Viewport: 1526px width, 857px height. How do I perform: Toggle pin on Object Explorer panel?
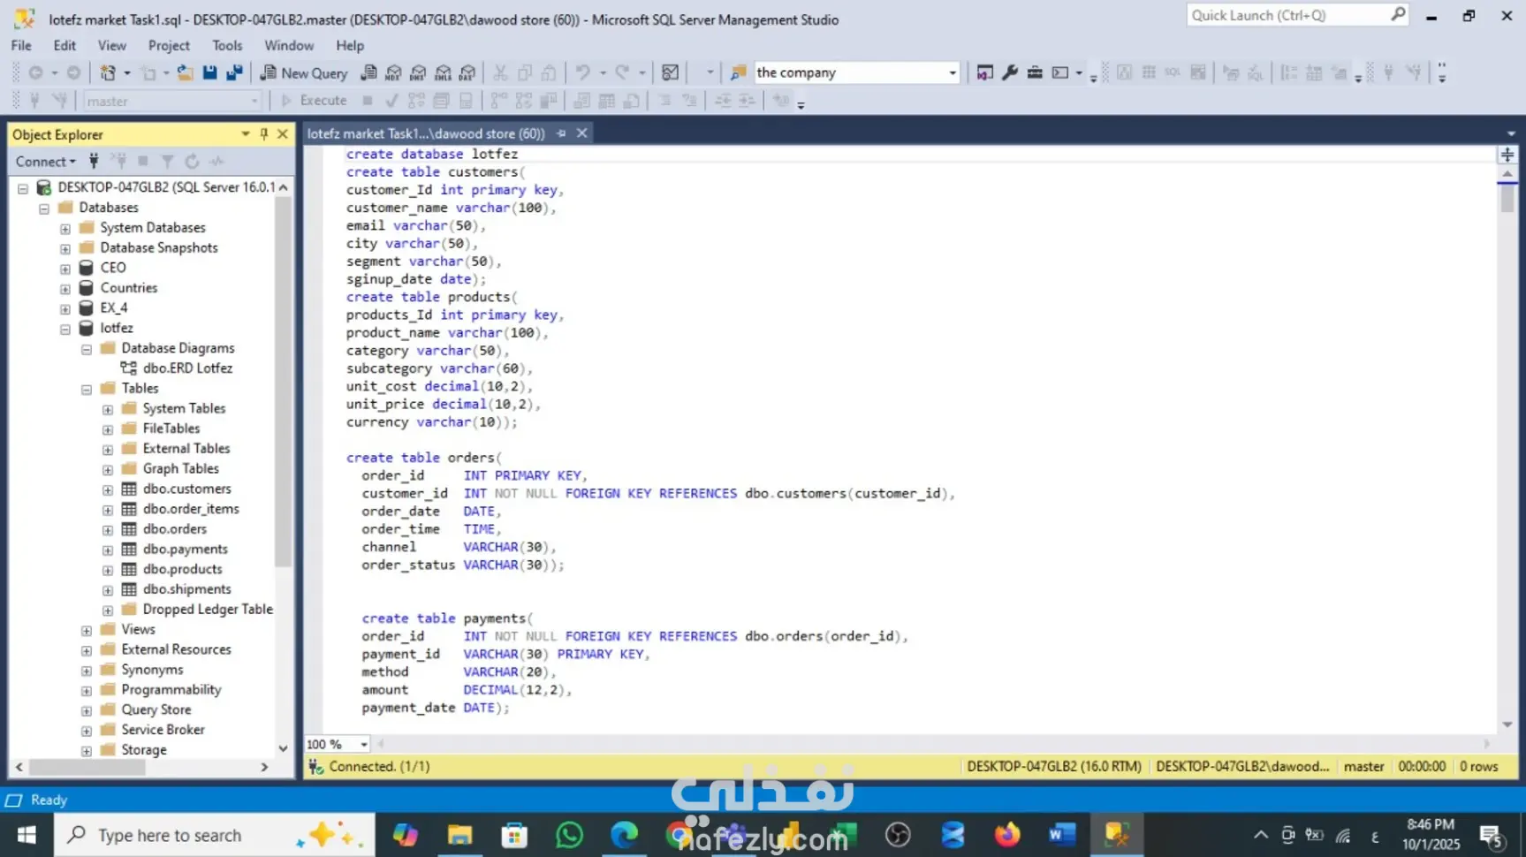pyautogui.click(x=264, y=134)
